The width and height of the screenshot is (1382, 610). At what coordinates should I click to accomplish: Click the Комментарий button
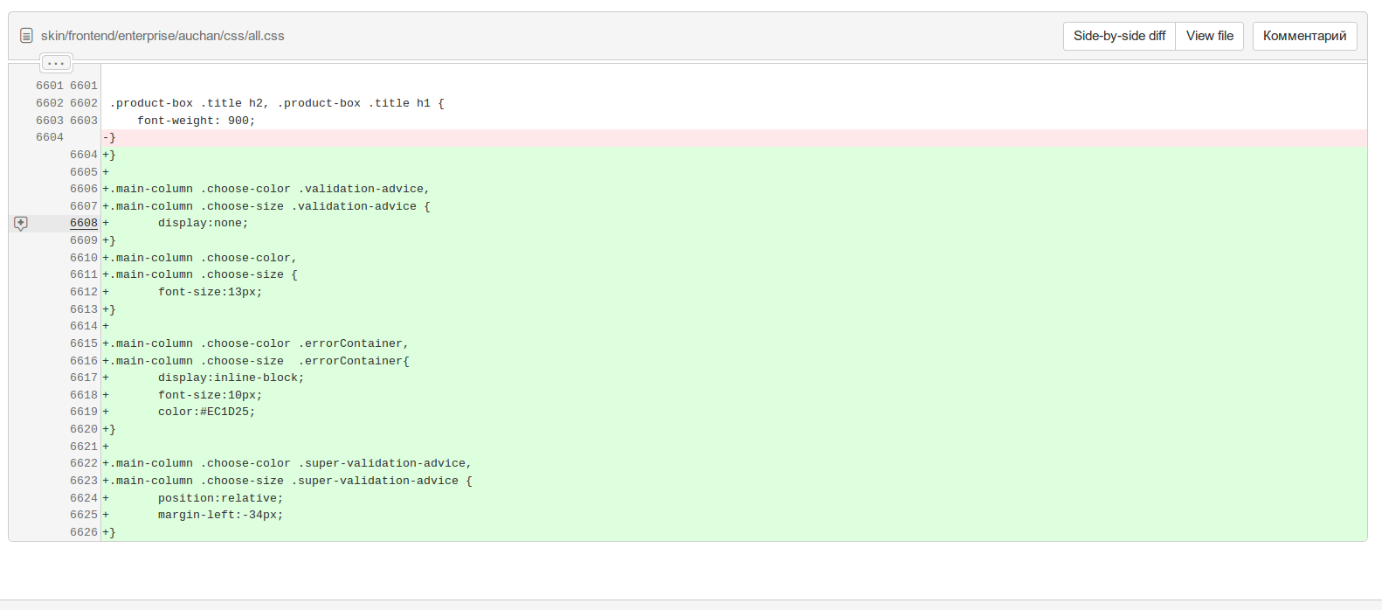[1304, 36]
